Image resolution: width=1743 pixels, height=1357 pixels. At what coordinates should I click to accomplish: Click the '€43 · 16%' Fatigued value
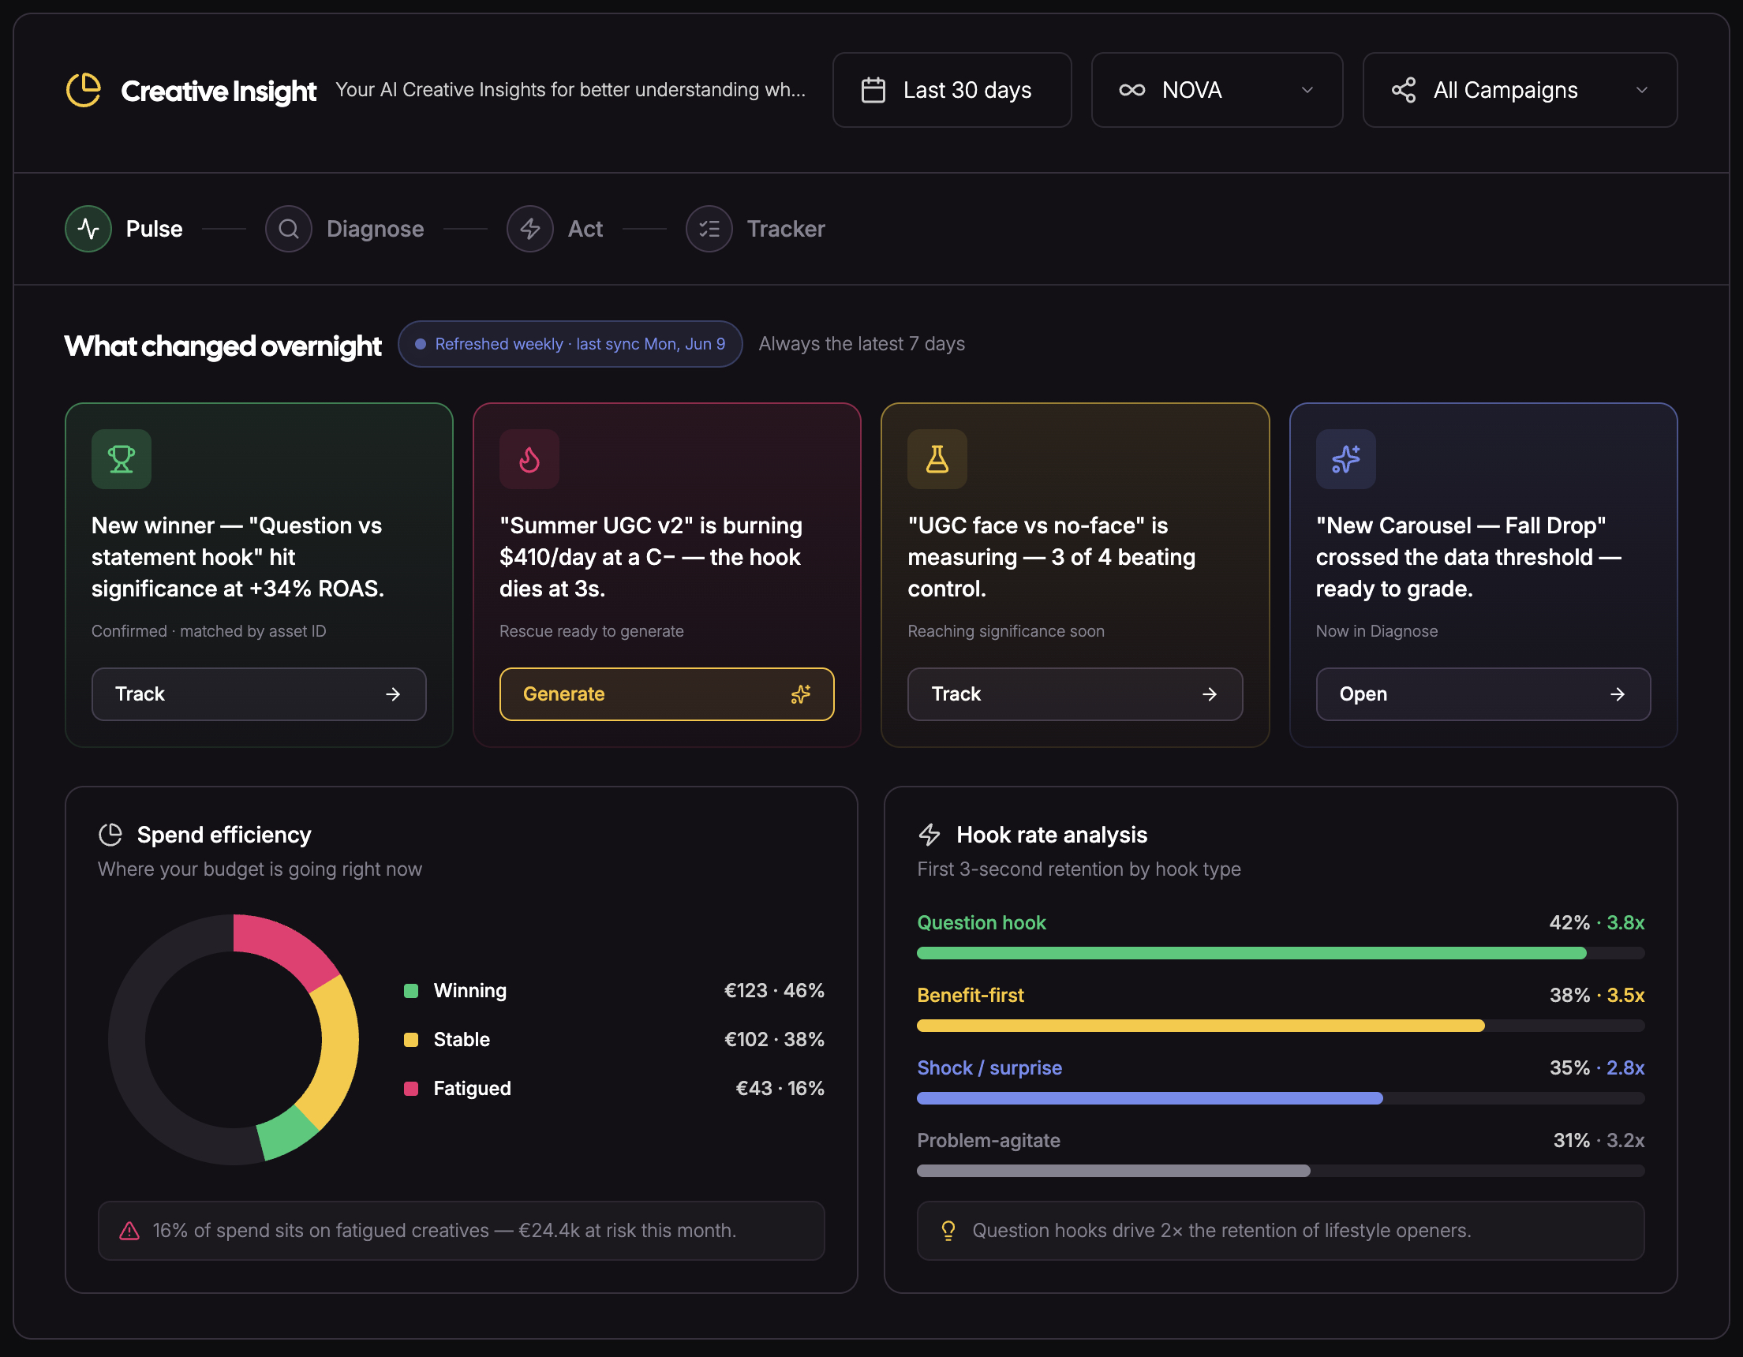779,1088
